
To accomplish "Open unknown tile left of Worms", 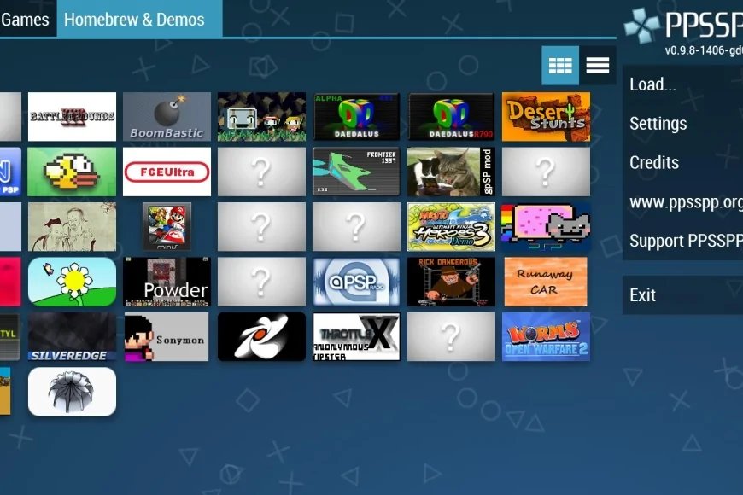I will click(x=451, y=336).
